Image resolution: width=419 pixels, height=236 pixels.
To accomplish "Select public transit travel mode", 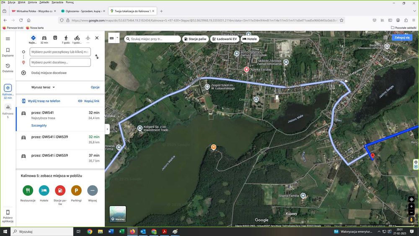I will pos(55,38).
